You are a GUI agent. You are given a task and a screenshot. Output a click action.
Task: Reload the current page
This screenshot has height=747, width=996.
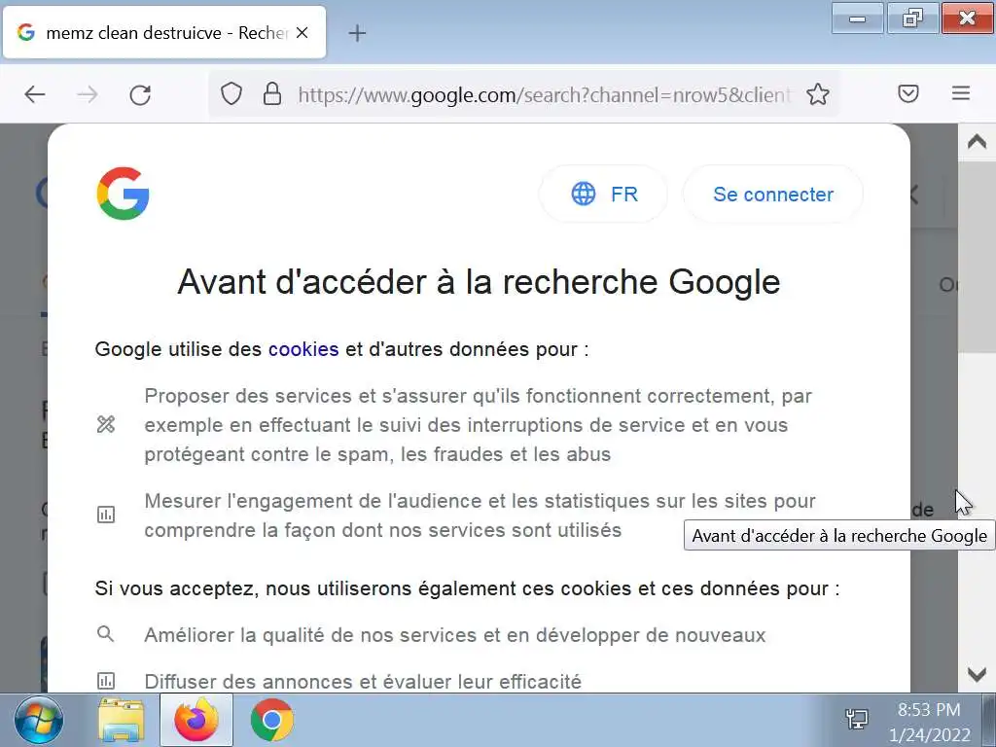pyautogui.click(x=140, y=94)
